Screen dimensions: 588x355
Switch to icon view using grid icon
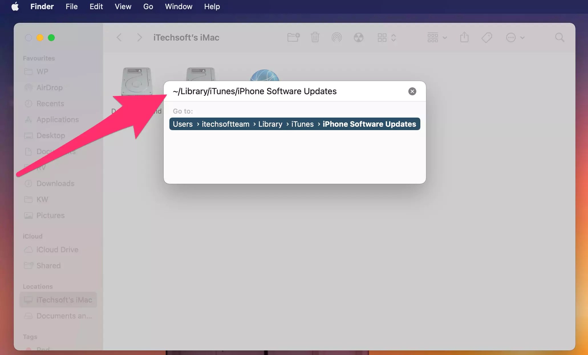click(x=382, y=37)
